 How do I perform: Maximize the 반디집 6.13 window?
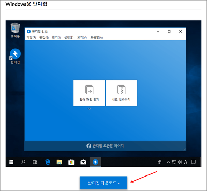coord(169,32)
